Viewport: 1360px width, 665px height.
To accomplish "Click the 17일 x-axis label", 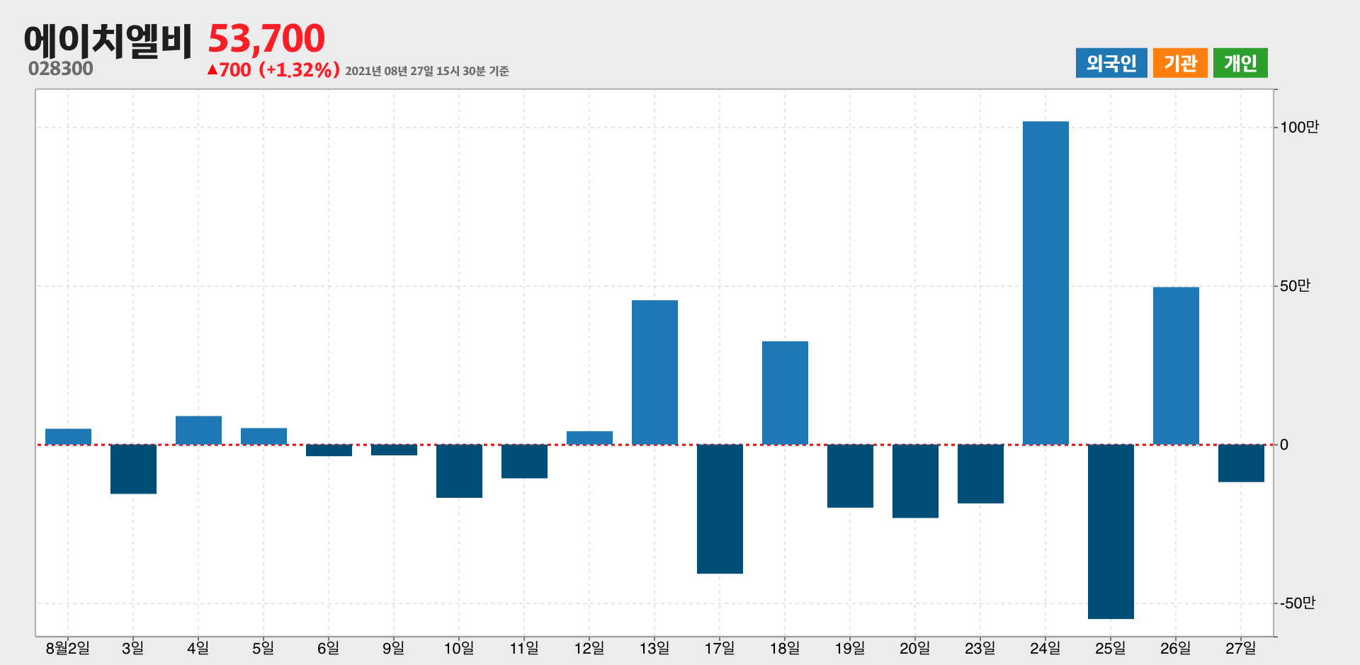I will 720,648.
